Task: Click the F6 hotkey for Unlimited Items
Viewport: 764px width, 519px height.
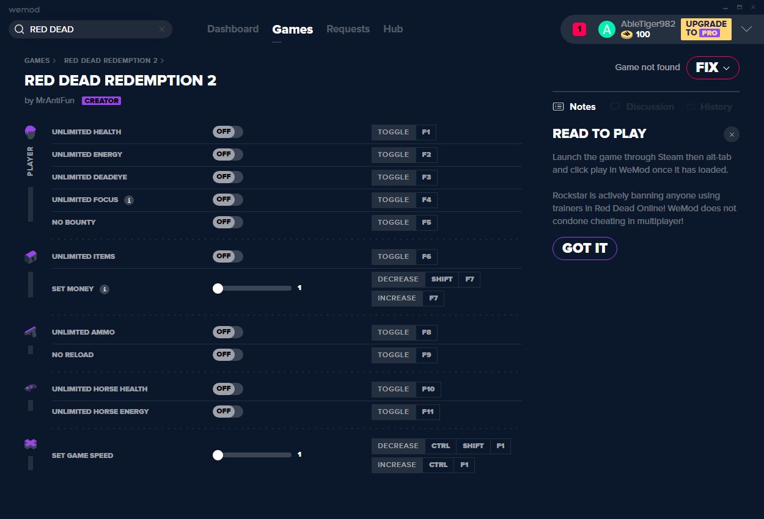Action: 427,256
